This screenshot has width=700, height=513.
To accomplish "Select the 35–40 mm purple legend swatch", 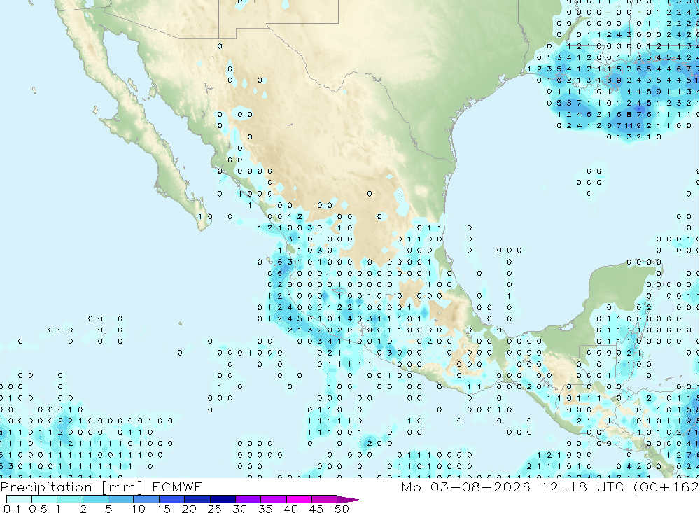I will click(274, 499).
